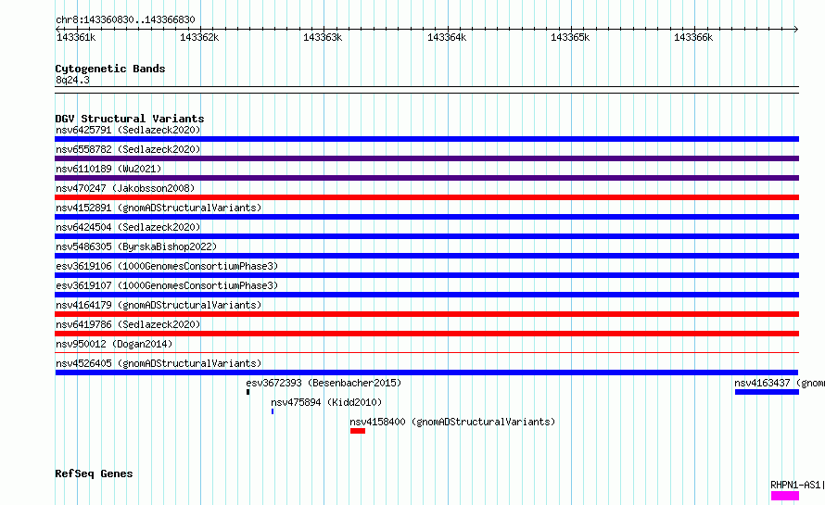Click the nsv6425791 (Sedlazeck2020) variant label

pos(128,130)
